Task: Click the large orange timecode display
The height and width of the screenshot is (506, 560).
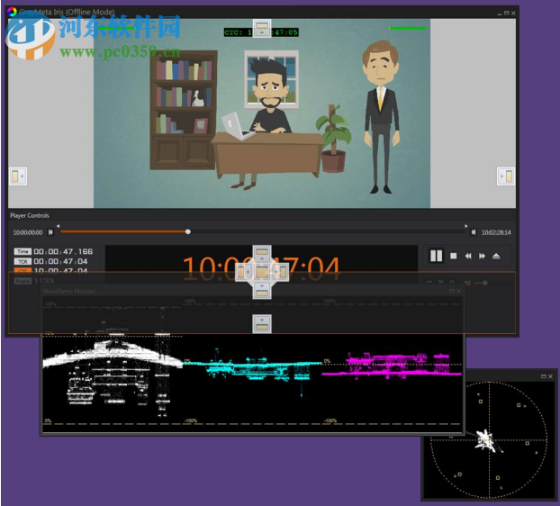Action: (x=261, y=267)
